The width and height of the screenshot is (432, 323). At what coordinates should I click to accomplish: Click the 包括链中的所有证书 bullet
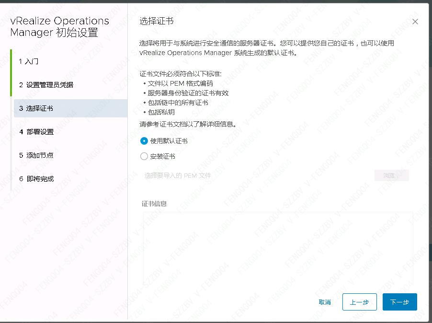click(178, 103)
